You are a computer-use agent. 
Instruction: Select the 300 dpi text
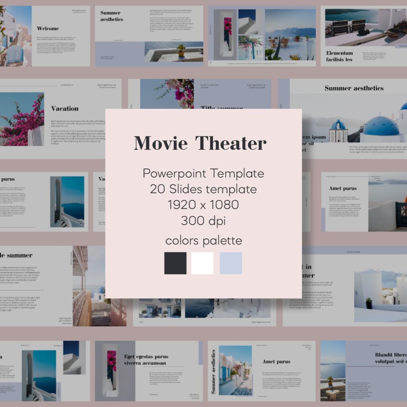coord(203,220)
